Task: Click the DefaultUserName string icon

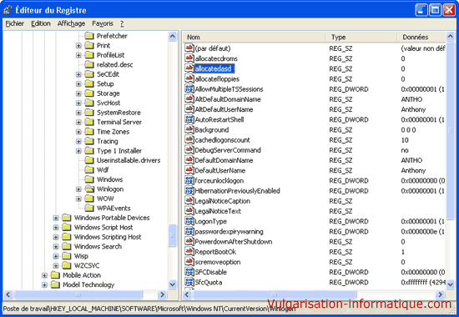Action: point(189,170)
